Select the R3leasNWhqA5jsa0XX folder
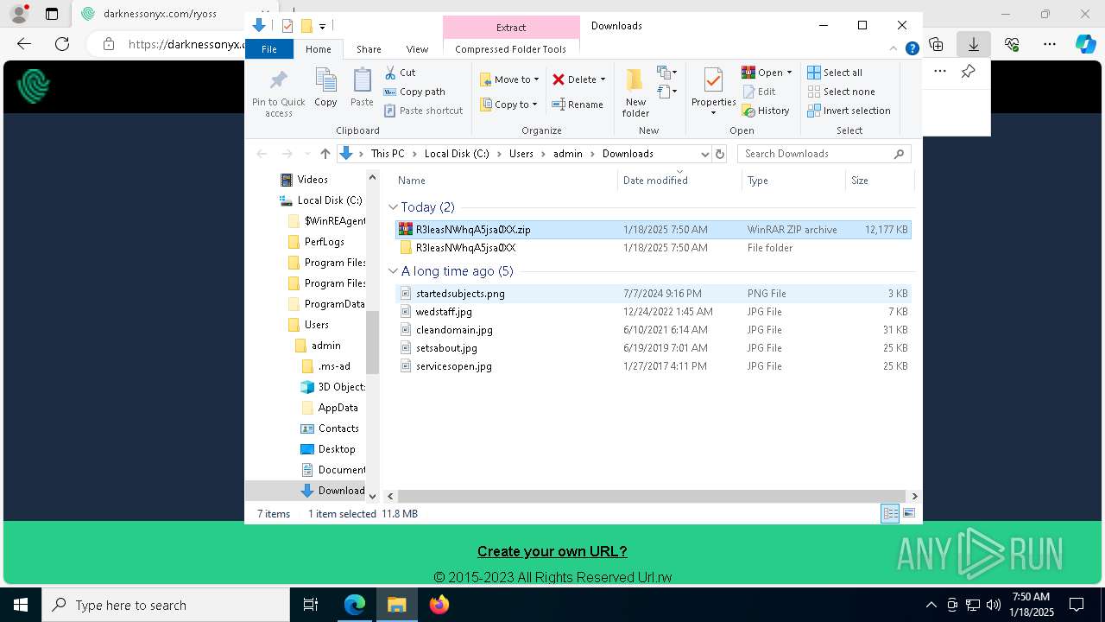 [x=653, y=248]
